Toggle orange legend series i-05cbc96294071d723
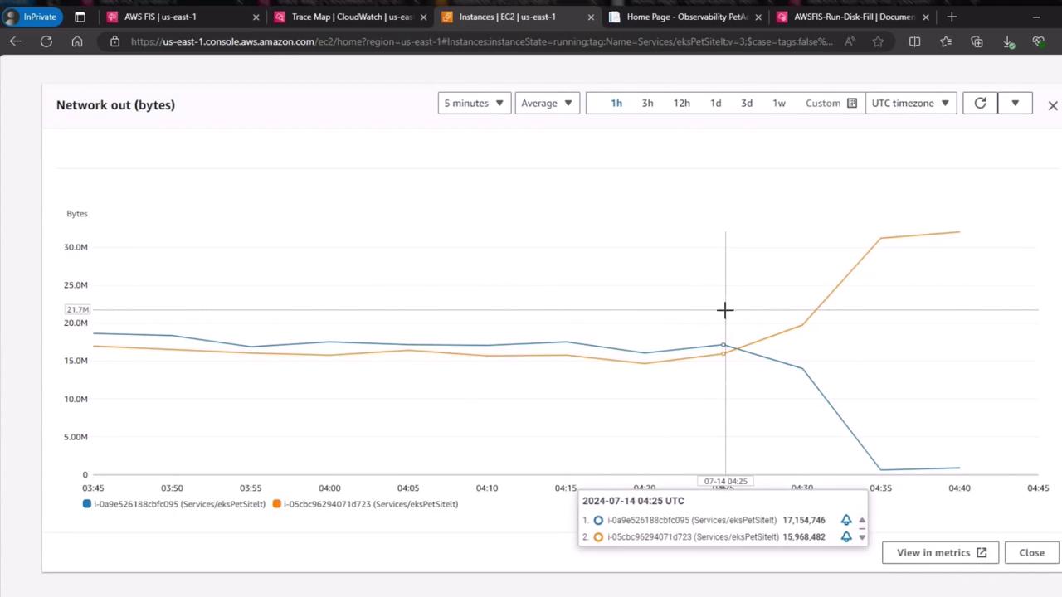This screenshot has height=597, width=1062. coord(365,504)
